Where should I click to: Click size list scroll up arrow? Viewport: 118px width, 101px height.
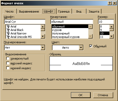[112, 27]
